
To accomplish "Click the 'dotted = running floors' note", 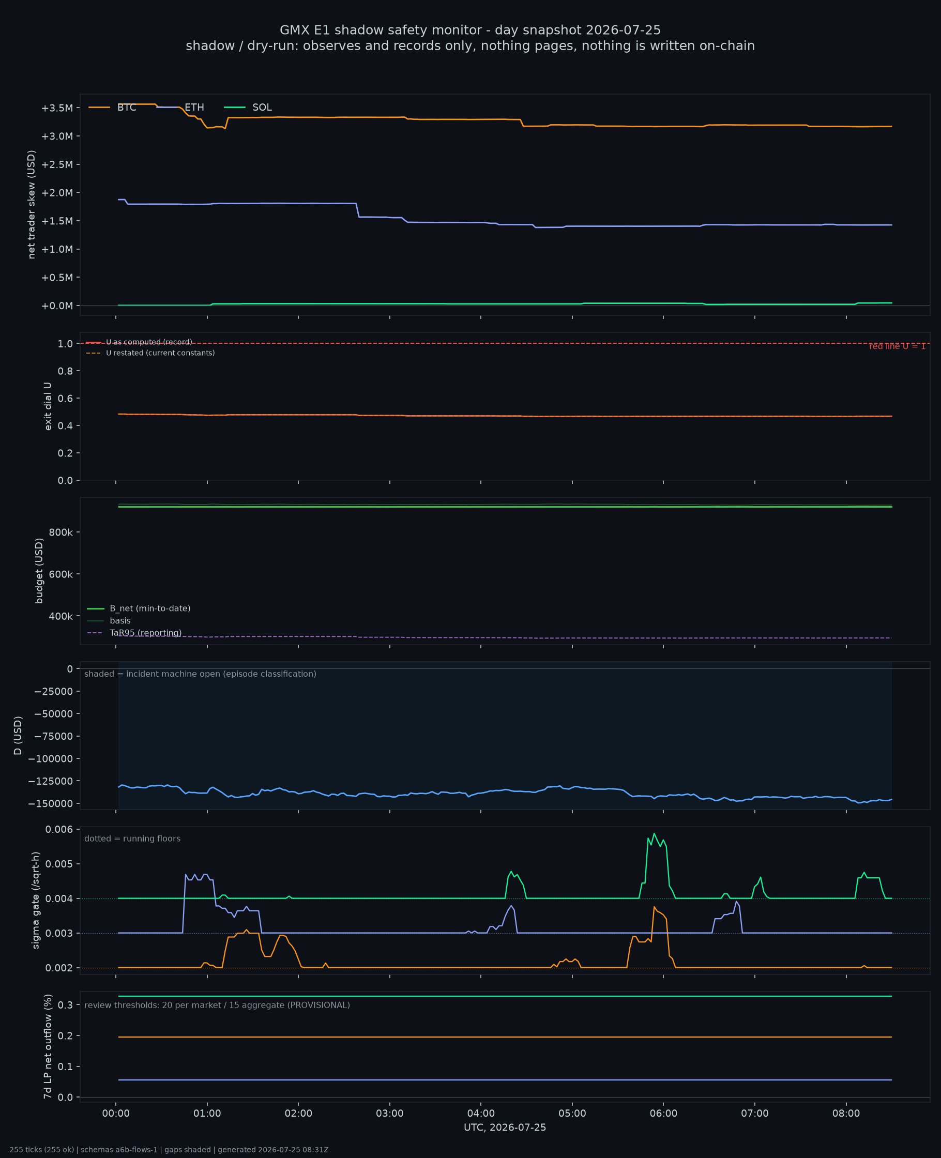I will (132, 839).
